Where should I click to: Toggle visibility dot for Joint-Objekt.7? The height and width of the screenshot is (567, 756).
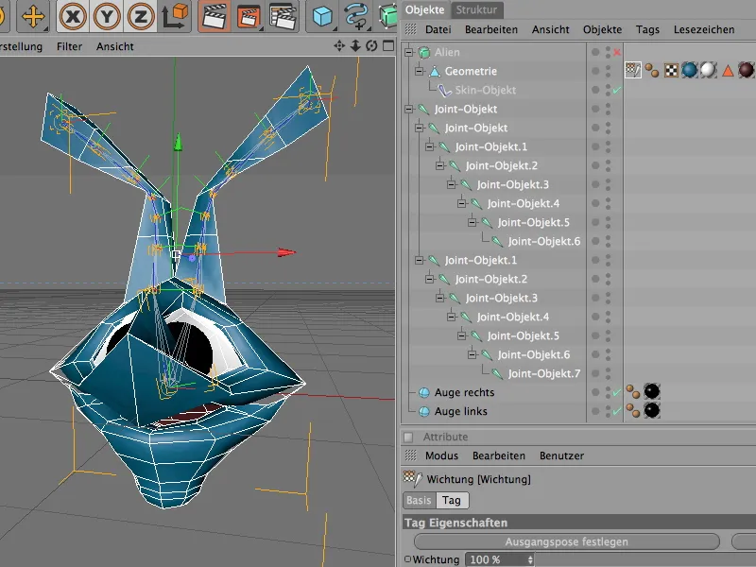(x=595, y=373)
